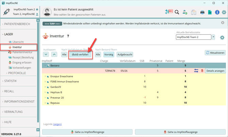
Task: Open the Inventur help question mark
Action: click(68, 36)
